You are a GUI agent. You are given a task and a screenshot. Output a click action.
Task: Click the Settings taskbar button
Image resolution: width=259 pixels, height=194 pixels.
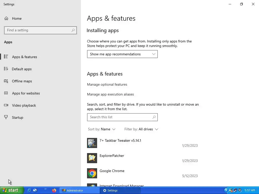pyautogui.click(x=120, y=190)
